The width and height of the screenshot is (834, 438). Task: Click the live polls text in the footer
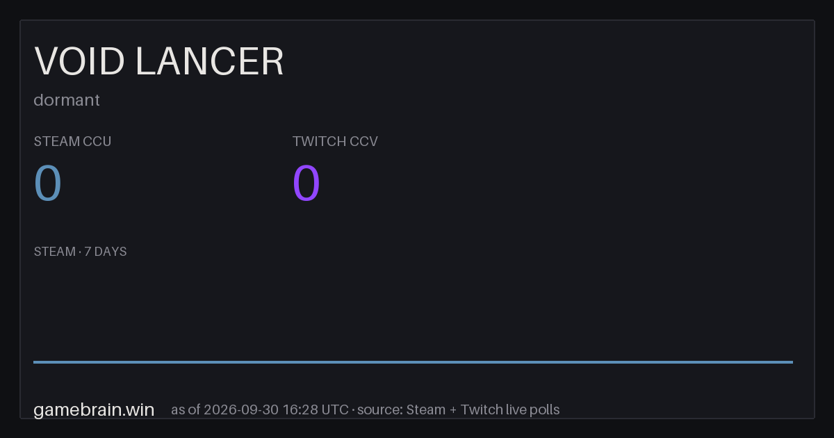pos(533,409)
